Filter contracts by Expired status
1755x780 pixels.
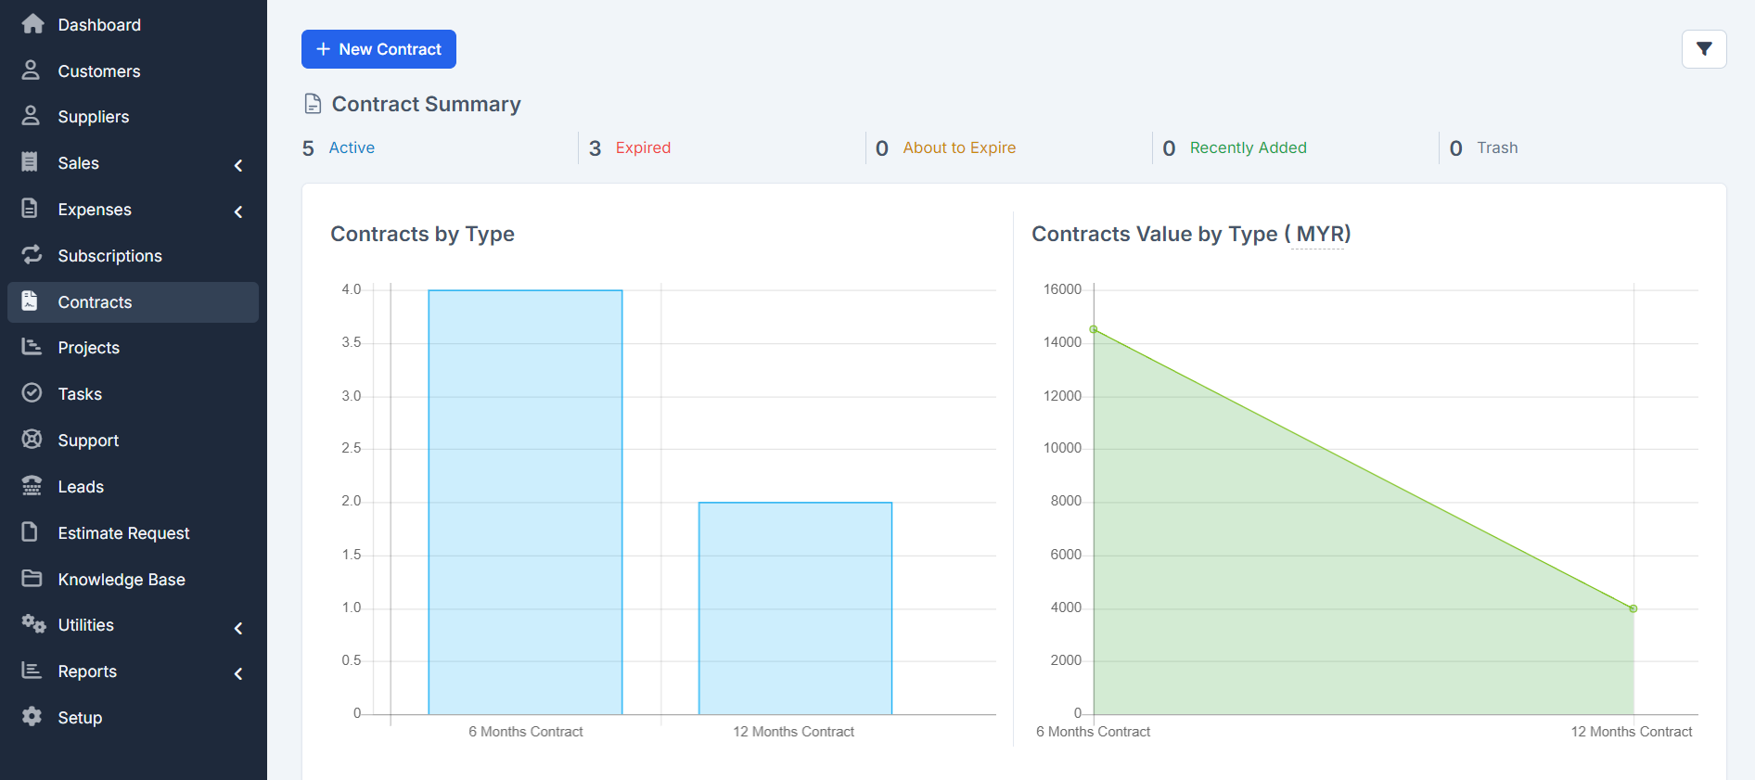643,148
